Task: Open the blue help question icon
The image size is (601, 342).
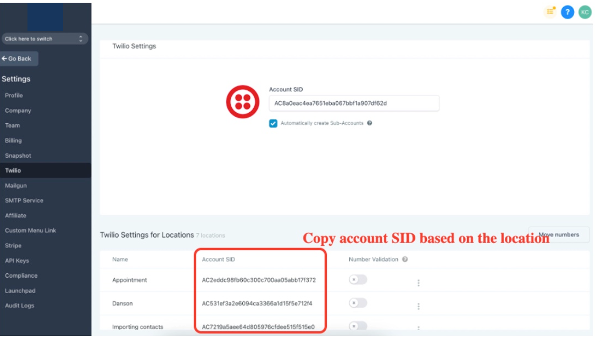Action: tap(567, 12)
